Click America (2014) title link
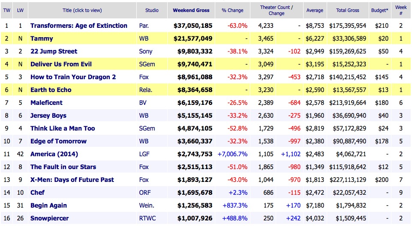The height and width of the screenshot is (226, 412). [54, 154]
